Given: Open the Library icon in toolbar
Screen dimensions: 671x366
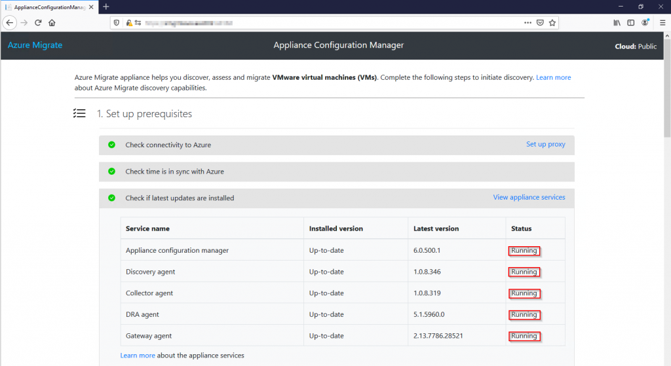Looking at the screenshot, I should (x=617, y=23).
